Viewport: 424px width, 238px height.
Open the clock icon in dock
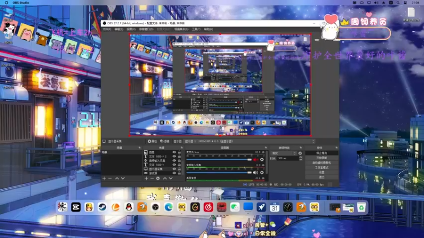(x=288, y=207)
